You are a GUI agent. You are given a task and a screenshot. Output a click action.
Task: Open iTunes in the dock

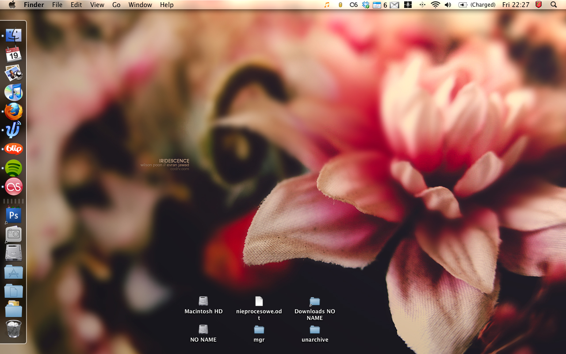click(13, 92)
